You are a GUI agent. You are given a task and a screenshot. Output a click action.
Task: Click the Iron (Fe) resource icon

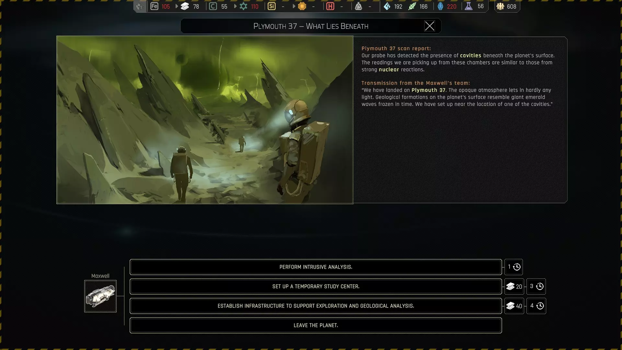coord(155,6)
